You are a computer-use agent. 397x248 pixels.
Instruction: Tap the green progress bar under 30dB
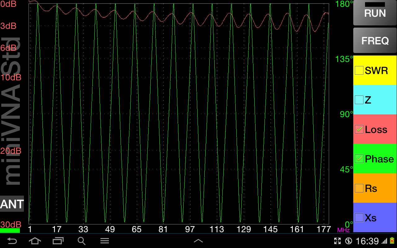point(10,231)
